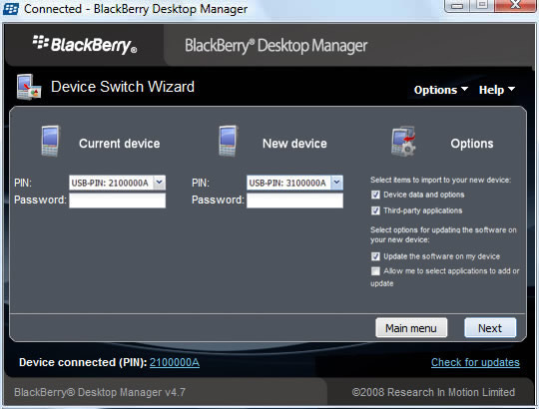
Task: Toggle Device data and options checkbox
Action: [375, 195]
